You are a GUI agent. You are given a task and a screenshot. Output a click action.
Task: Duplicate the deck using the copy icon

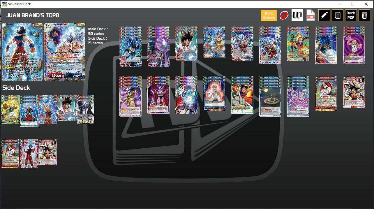pyautogui.click(x=337, y=15)
